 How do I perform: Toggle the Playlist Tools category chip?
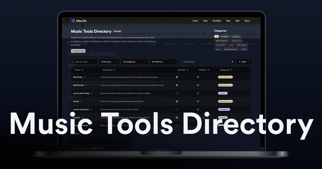236,41
